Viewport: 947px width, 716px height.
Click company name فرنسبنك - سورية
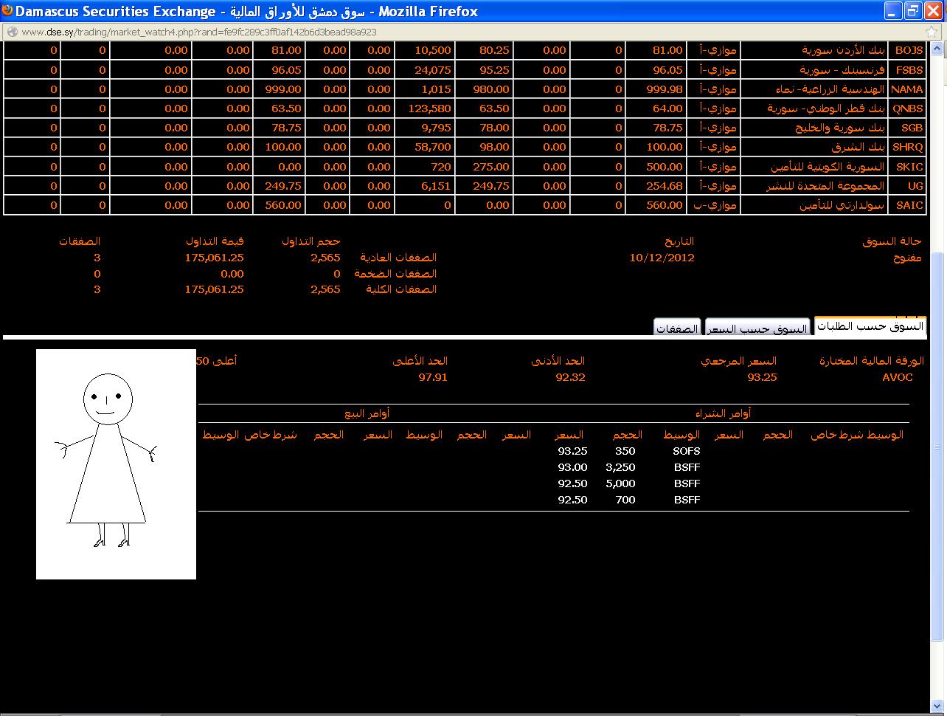coord(842,69)
